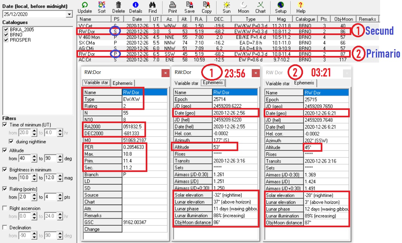Image resolution: width=402 pixels, height=243 pixels.
Task: Switch to Variable star tab in middle panel
Action: tap(186, 83)
